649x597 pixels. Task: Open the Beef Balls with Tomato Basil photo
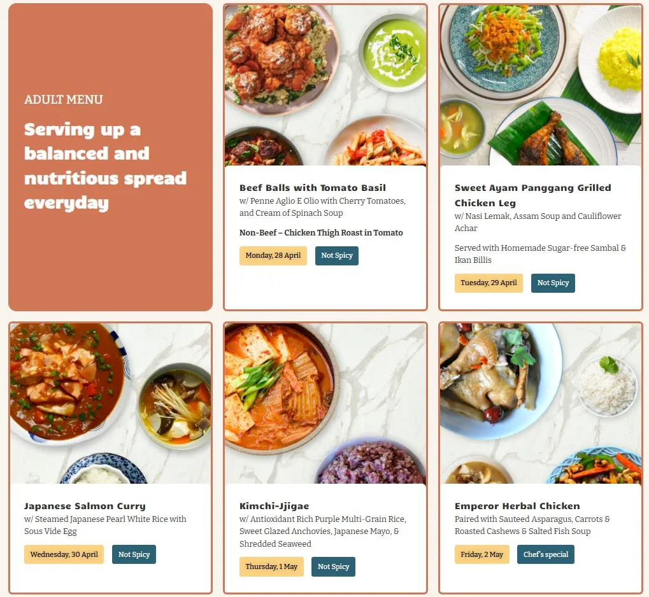click(x=325, y=85)
